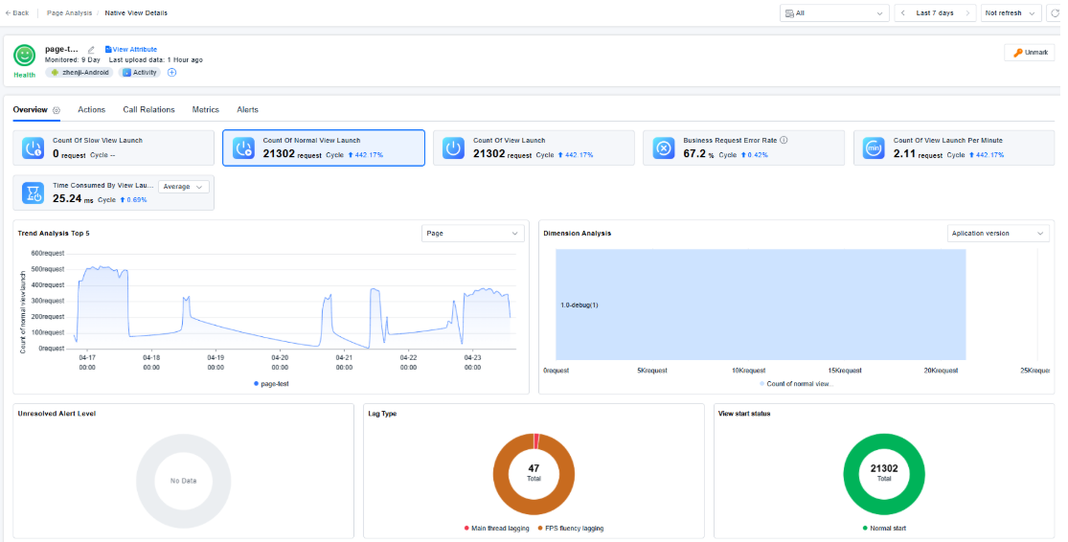Open the Overview tab settings gear

57,110
